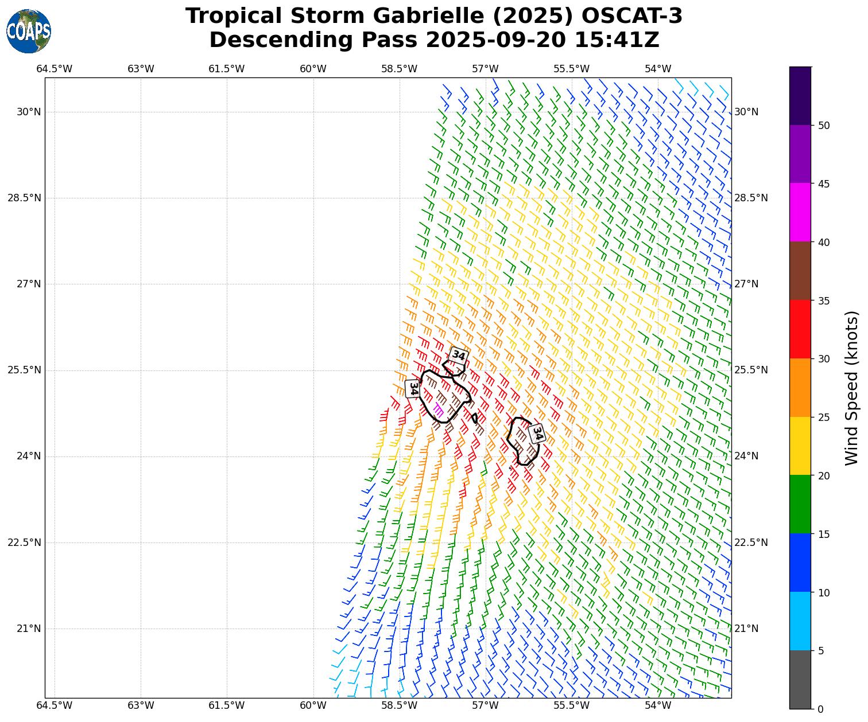Click the 25.5°N label on the left axis
868x722 pixels.
click(24, 370)
